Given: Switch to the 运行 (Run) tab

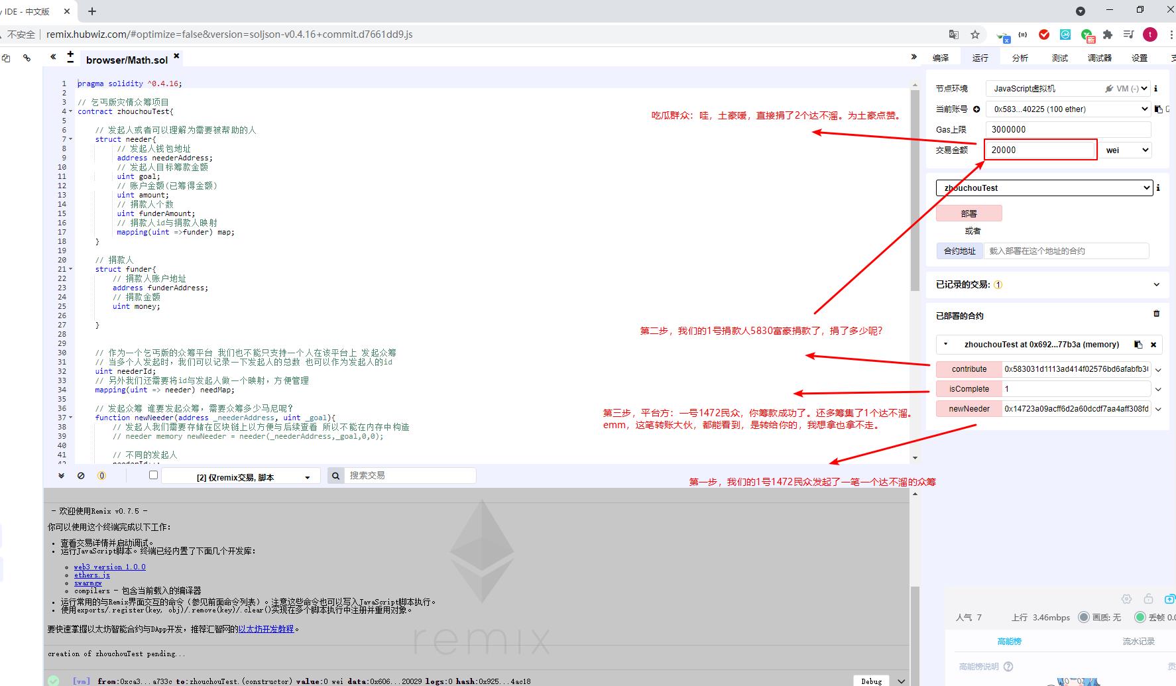Looking at the screenshot, I should 980,58.
